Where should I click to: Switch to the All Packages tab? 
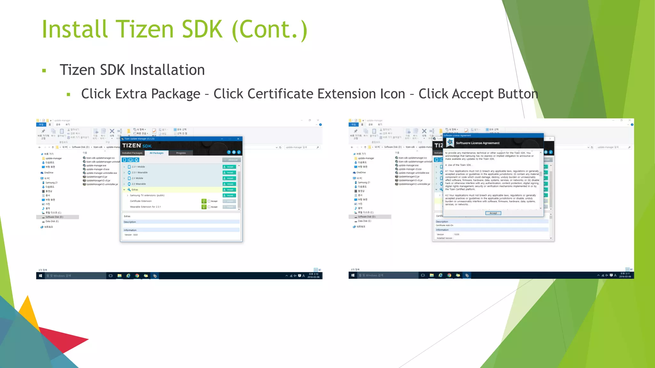(x=157, y=153)
